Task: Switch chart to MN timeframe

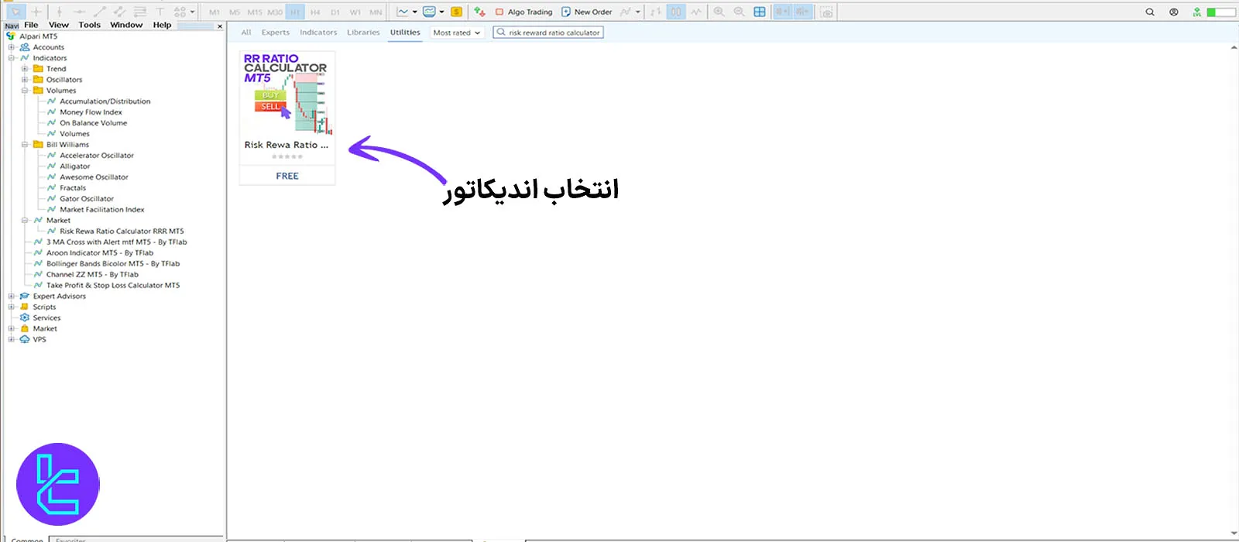Action: (x=376, y=12)
